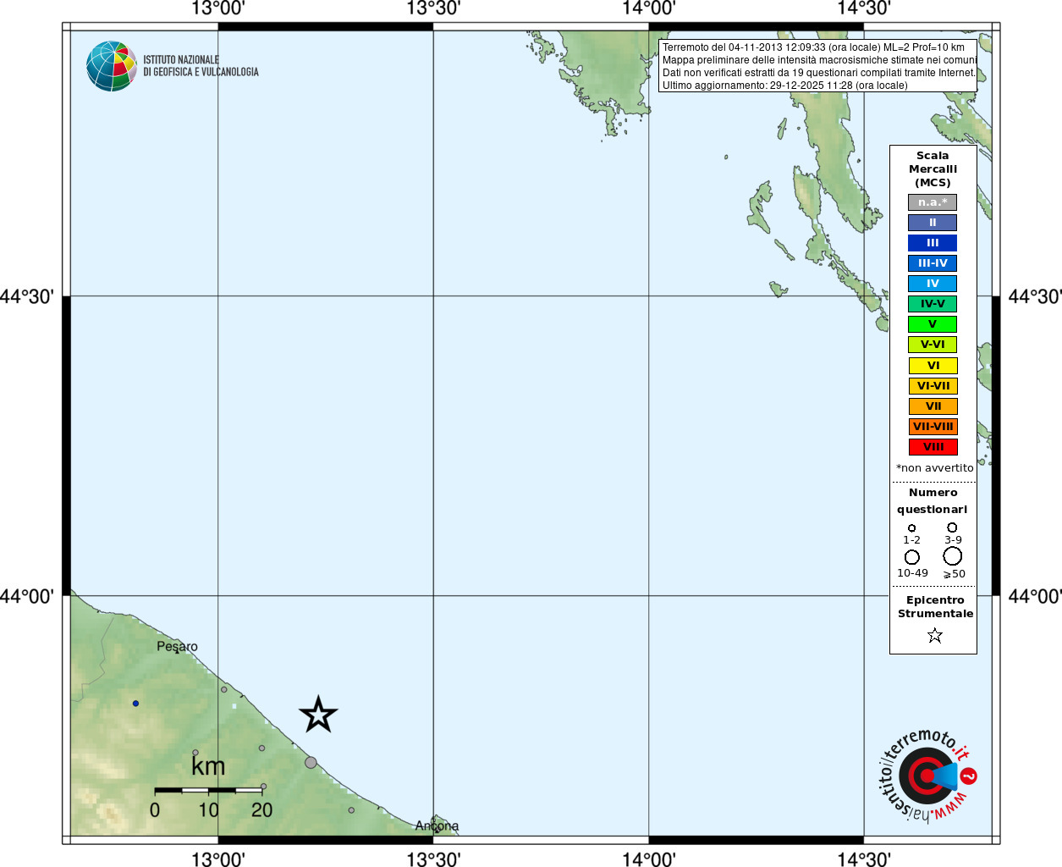Click the blue dot marker southwest of Pesaro
This screenshot has width=1062, height=867.
[135, 704]
